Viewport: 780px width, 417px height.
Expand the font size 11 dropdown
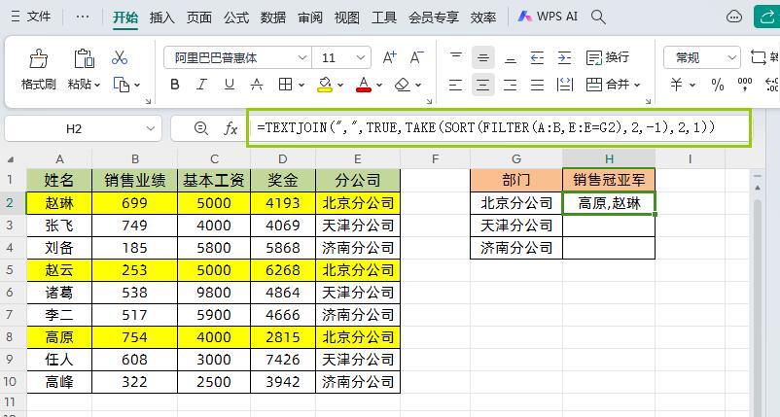pyautogui.click(x=361, y=57)
